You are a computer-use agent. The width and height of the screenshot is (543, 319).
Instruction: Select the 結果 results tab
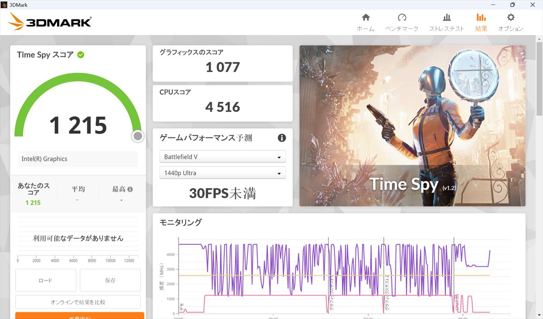click(481, 22)
